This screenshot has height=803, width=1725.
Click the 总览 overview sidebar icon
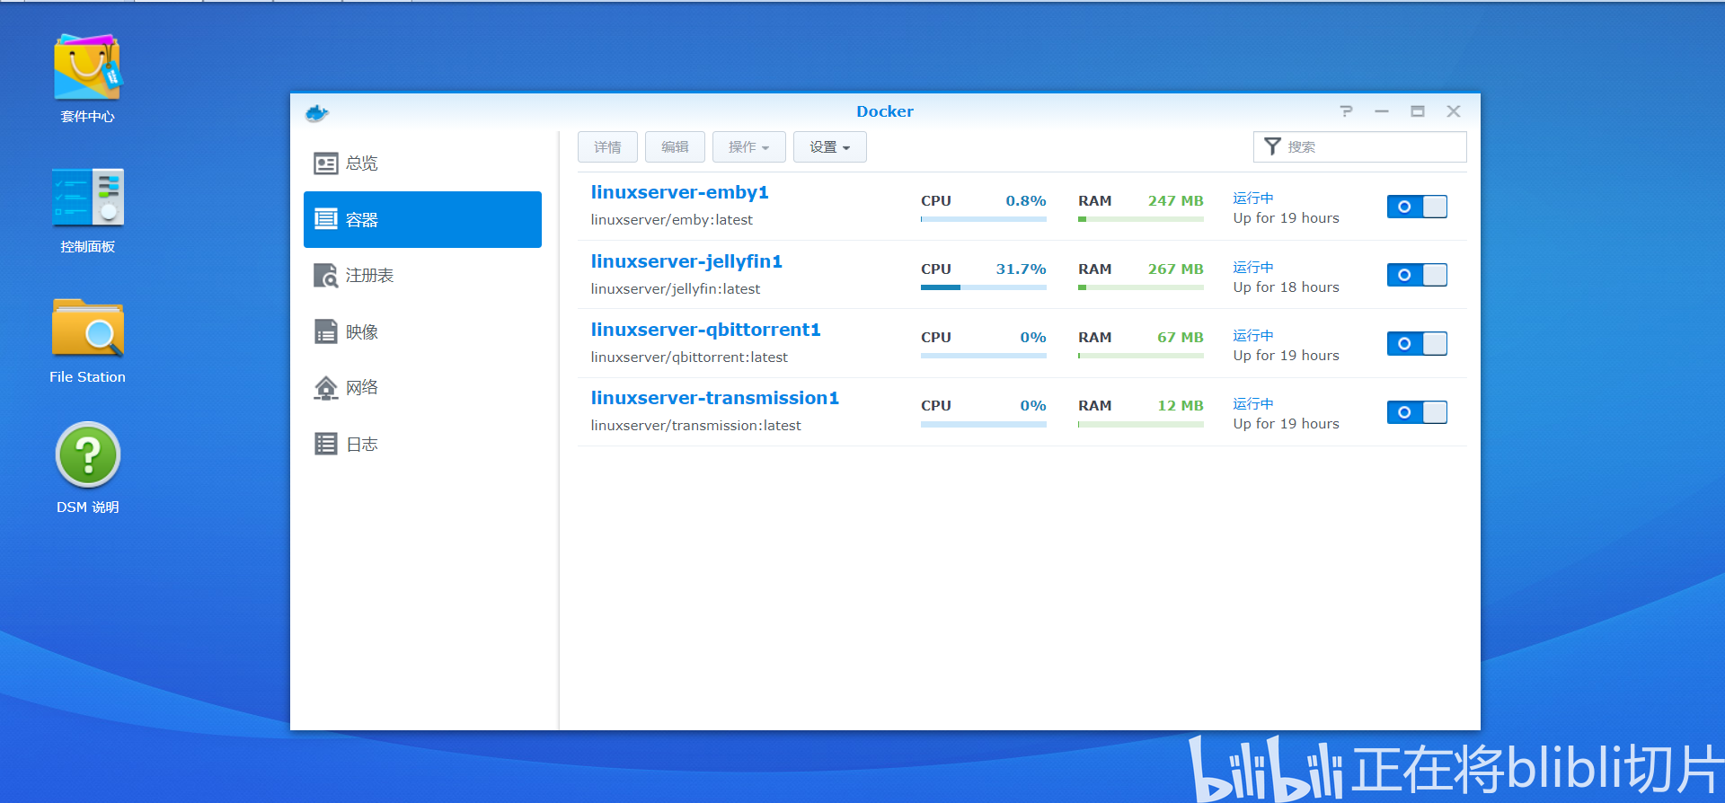point(325,163)
